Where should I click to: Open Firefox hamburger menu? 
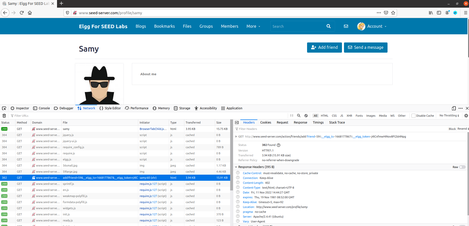(x=465, y=13)
